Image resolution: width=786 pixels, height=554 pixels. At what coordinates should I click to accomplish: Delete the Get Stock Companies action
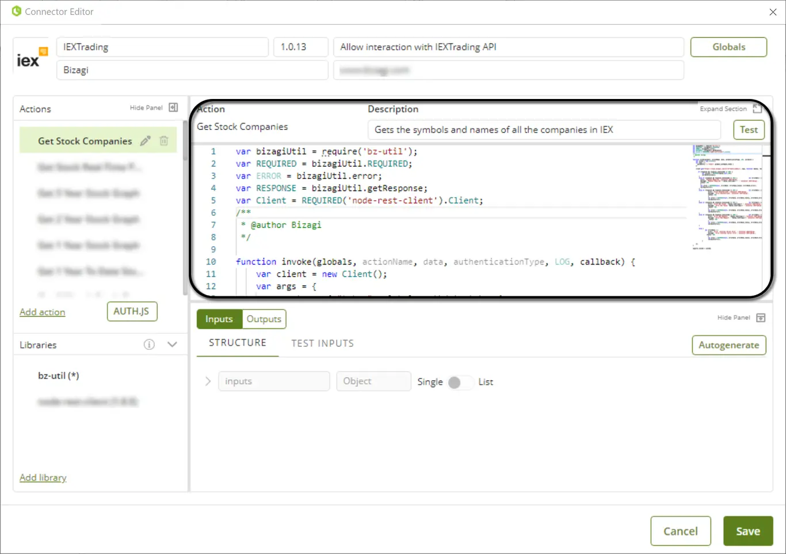[164, 141]
